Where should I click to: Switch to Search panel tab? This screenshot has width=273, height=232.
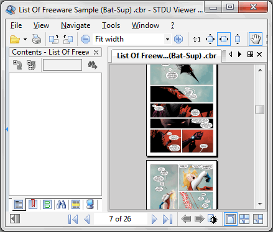pyautogui.click(x=61, y=204)
